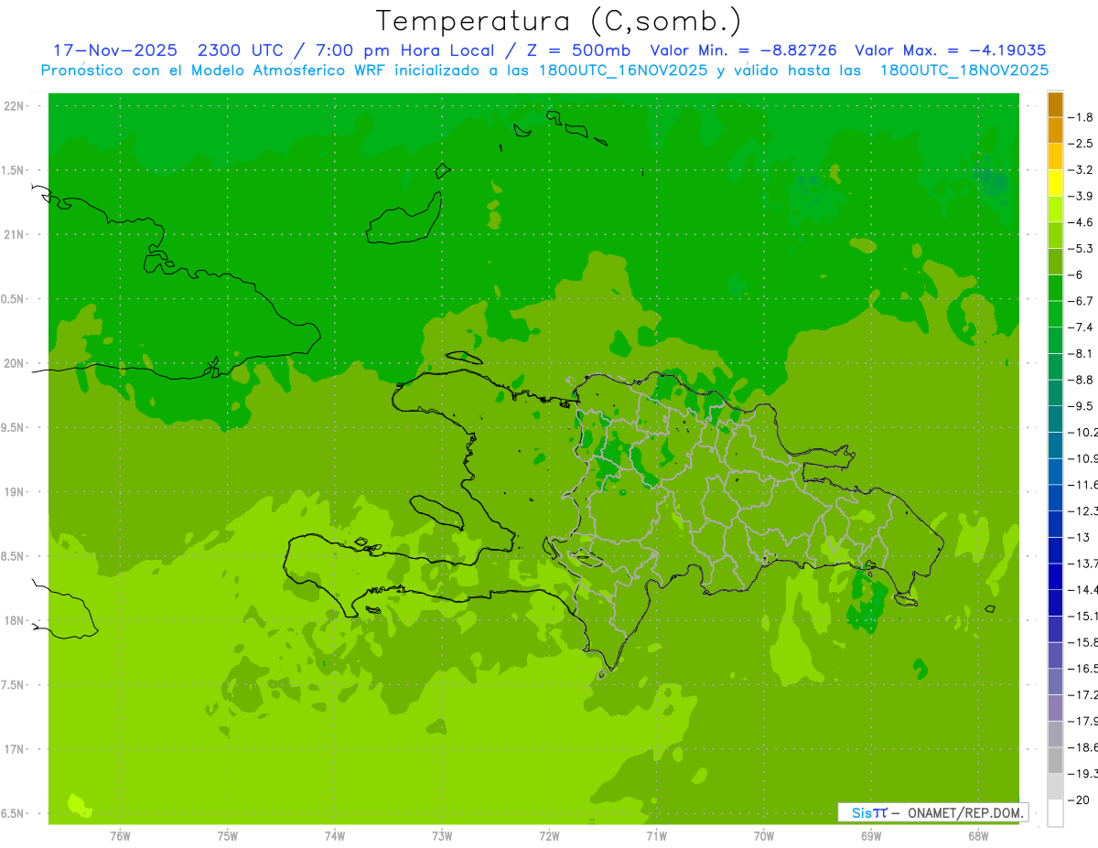Click the '-4.6' legend value
This screenshot has width=1098, height=848.
1082,222
